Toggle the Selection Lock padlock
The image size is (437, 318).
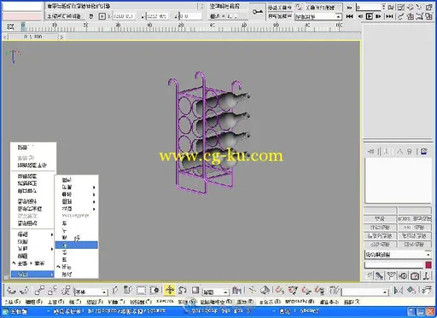click(91, 16)
